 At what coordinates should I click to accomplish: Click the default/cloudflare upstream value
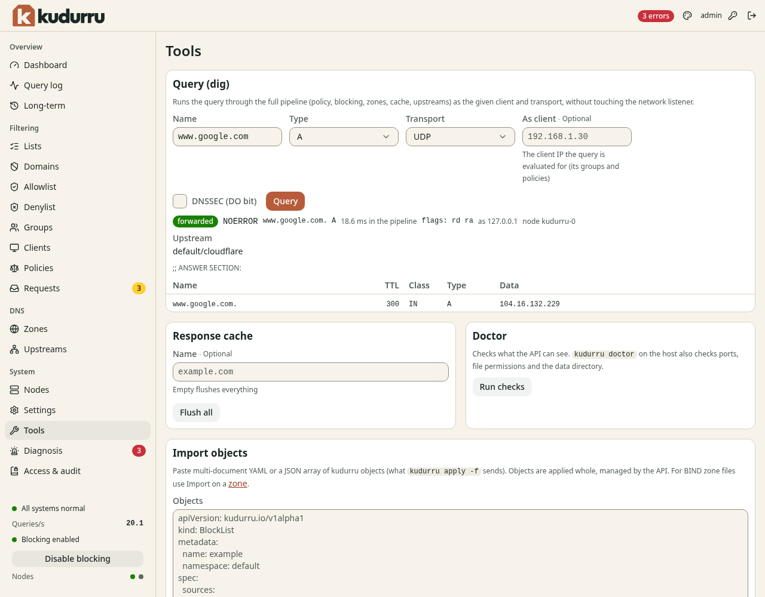tap(208, 251)
